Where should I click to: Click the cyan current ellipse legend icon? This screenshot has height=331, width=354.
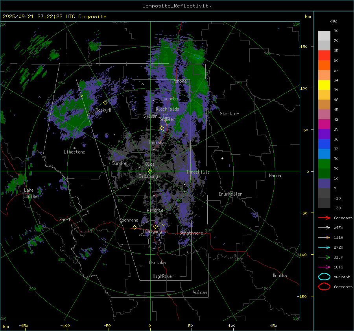[324, 277]
